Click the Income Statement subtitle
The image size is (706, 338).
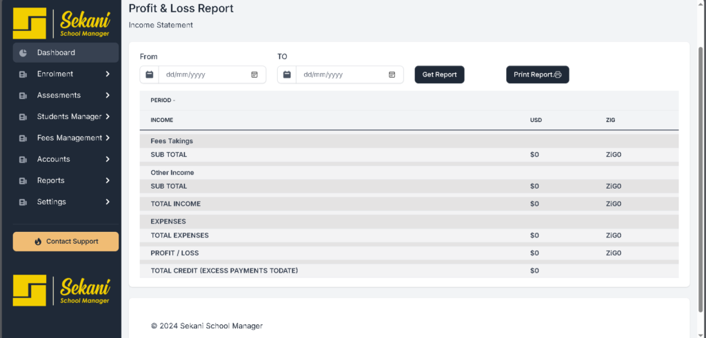[161, 25]
